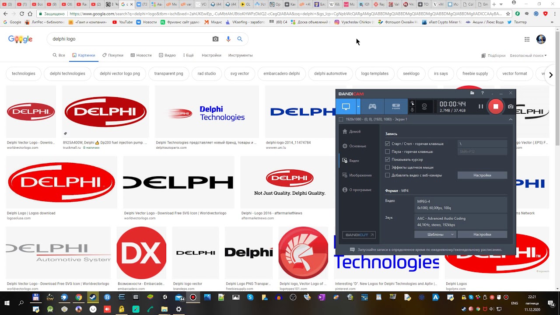Open Безопасный поиск dropdown

tap(528, 56)
